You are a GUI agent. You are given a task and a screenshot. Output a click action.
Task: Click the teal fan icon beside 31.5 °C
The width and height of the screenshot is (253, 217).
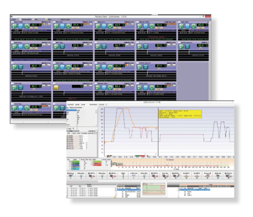click(x=62, y=47)
